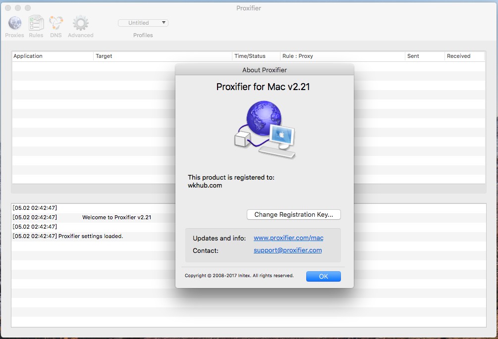This screenshot has height=339, width=498.
Task: Sort by the Received column header
Action: point(464,56)
